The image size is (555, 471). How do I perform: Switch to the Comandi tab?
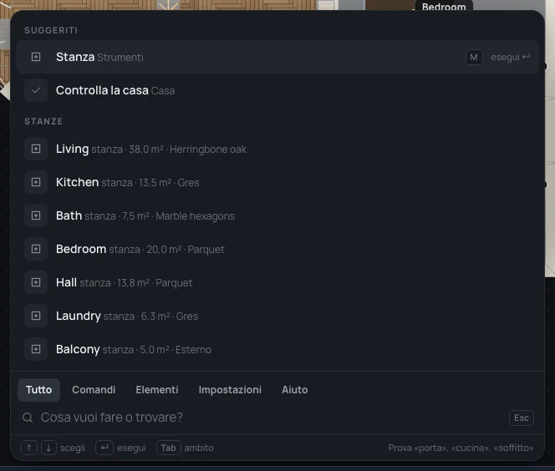coord(94,390)
